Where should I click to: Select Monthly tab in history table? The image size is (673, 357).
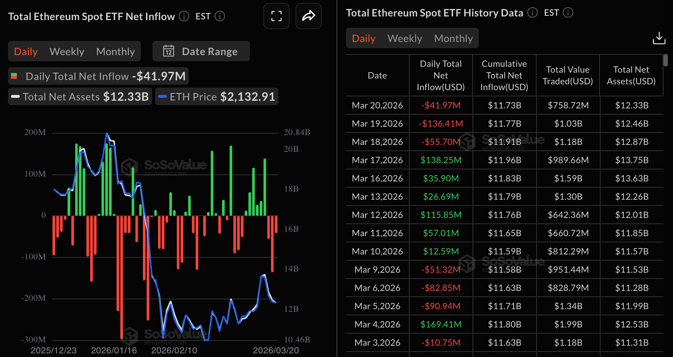pos(453,38)
